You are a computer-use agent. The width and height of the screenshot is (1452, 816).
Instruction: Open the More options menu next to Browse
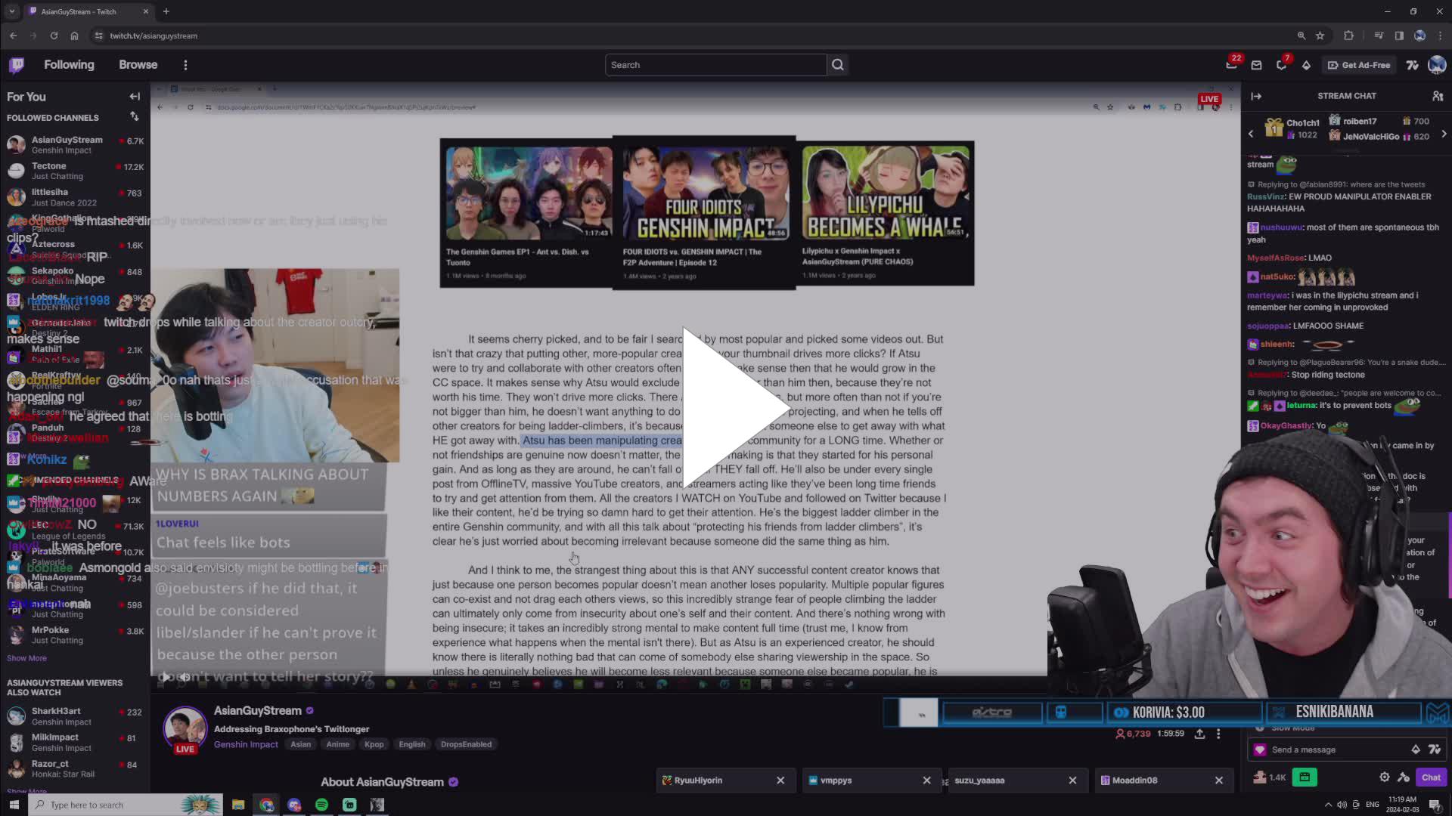point(185,65)
